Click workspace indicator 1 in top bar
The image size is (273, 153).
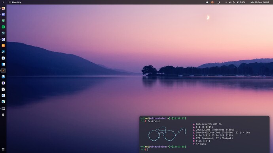tap(3, 2)
